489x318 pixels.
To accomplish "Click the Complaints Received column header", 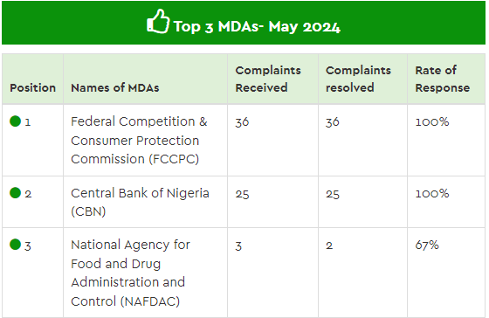I will (268, 79).
